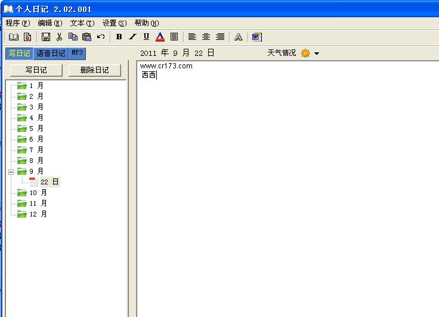Align text right
The height and width of the screenshot is (317, 439).
coord(220,36)
